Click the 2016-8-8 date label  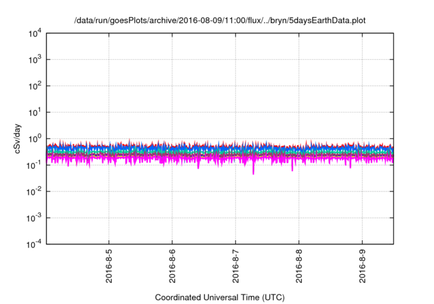pyautogui.click(x=299, y=266)
